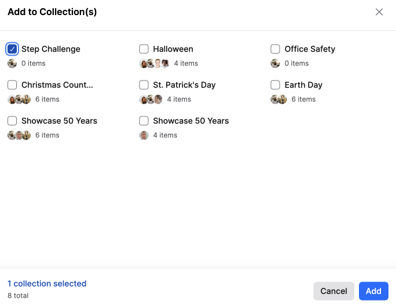Click the Christmas Countdown avatars group
The width and height of the screenshot is (396, 307).
(x=19, y=99)
